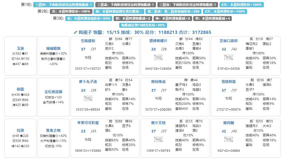Click the wrench icon beside 韩湘子

point(75,32)
